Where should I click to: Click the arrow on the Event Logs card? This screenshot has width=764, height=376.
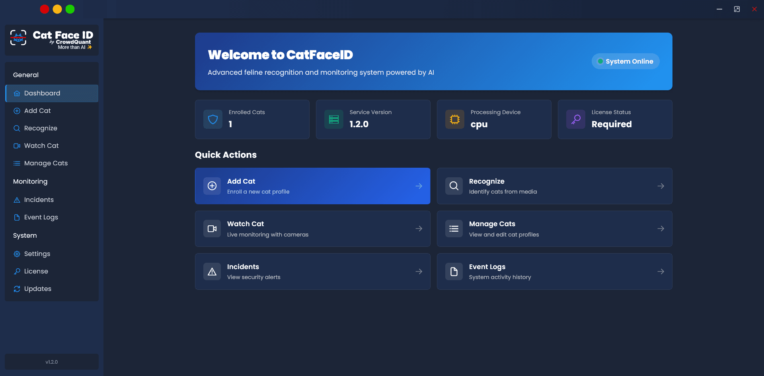coord(661,271)
